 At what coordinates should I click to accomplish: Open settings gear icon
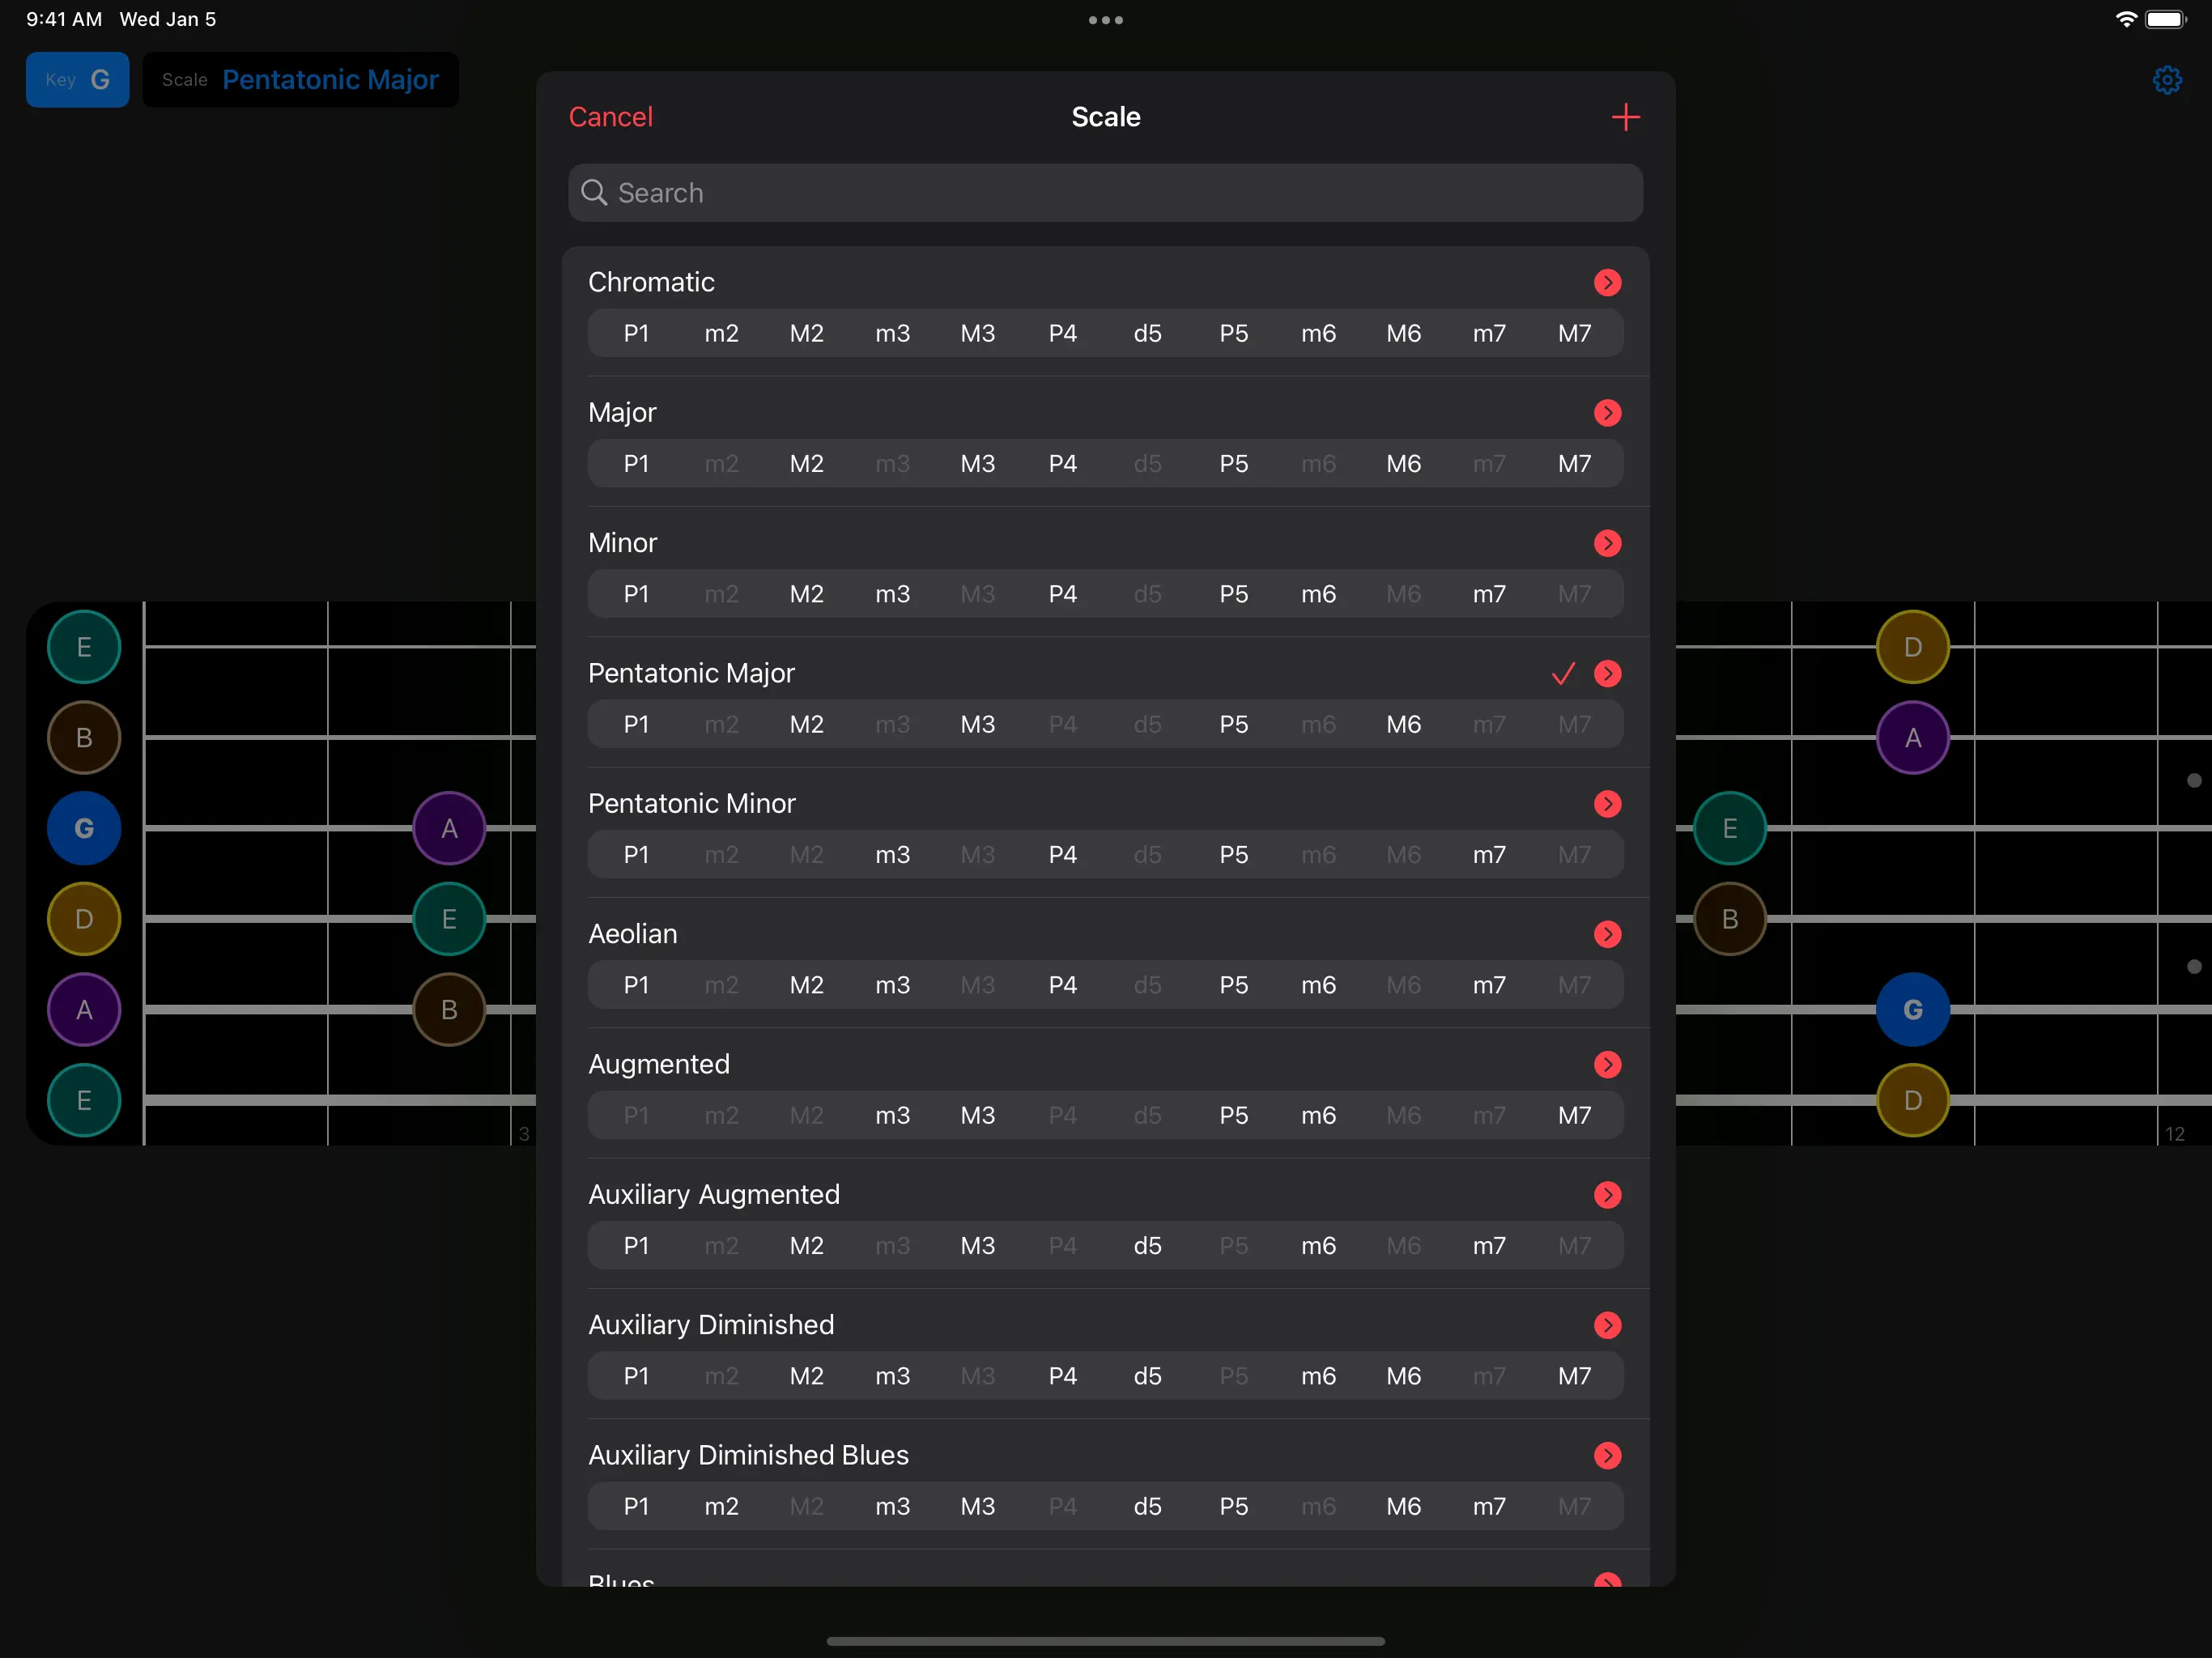(2166, 80)
